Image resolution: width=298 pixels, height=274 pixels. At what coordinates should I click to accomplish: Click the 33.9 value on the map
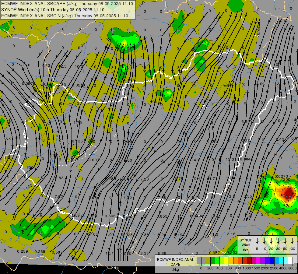pos(246,141)
